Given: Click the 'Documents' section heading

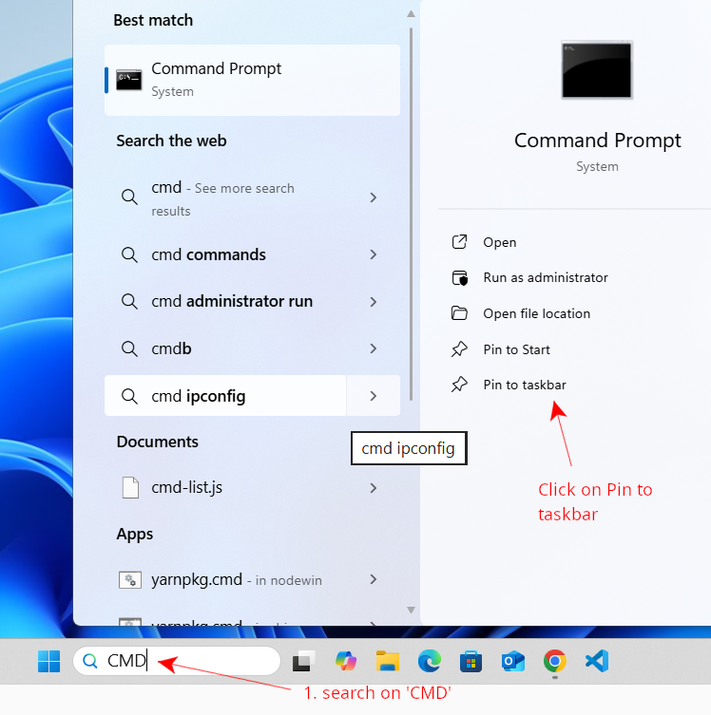Looking at the screenshot, I should [x=158, y=442].
